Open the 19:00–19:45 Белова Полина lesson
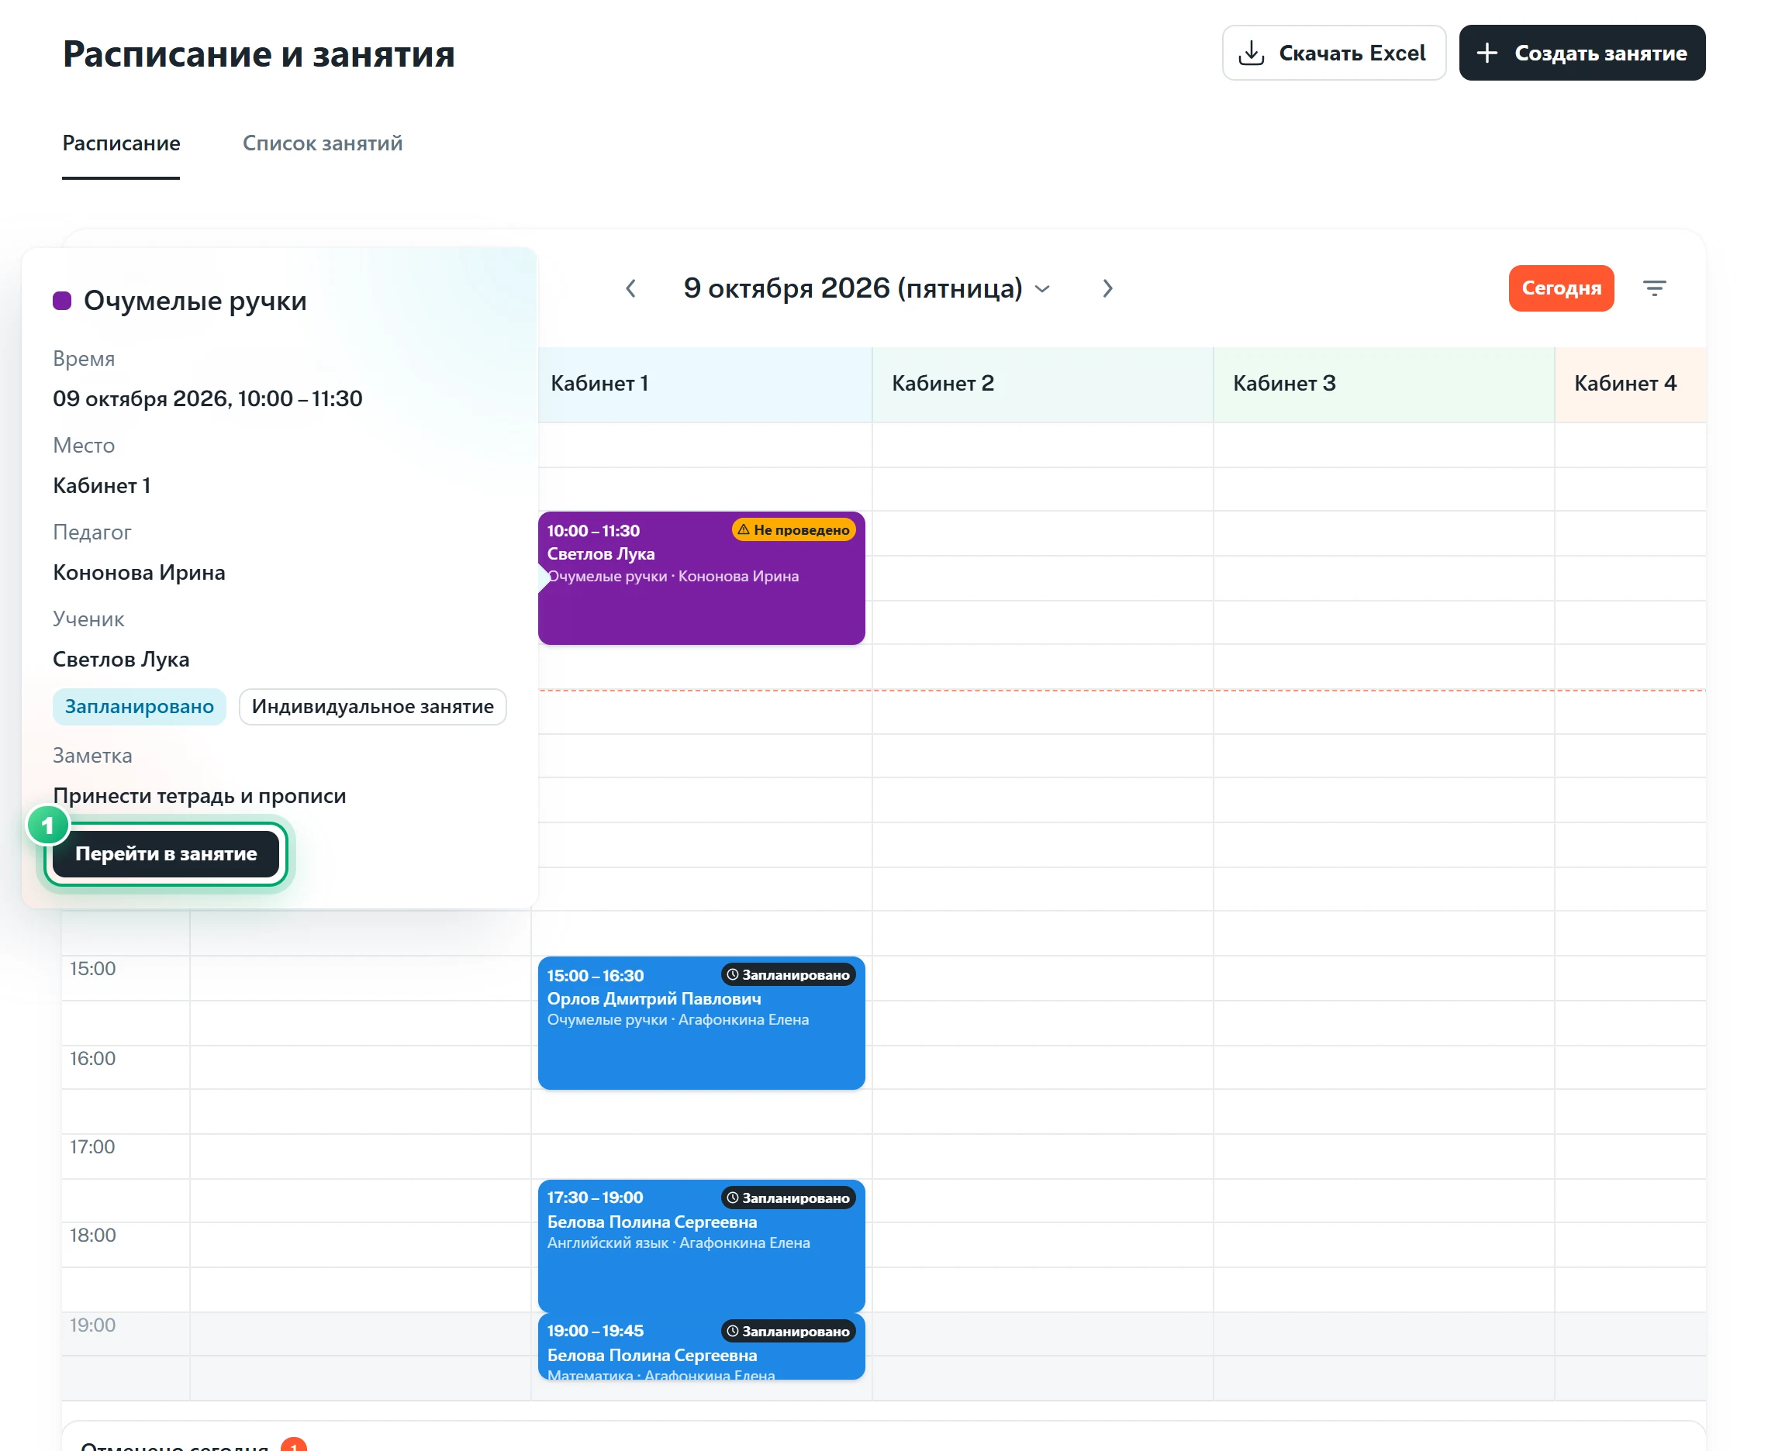 pos(701,1346)
